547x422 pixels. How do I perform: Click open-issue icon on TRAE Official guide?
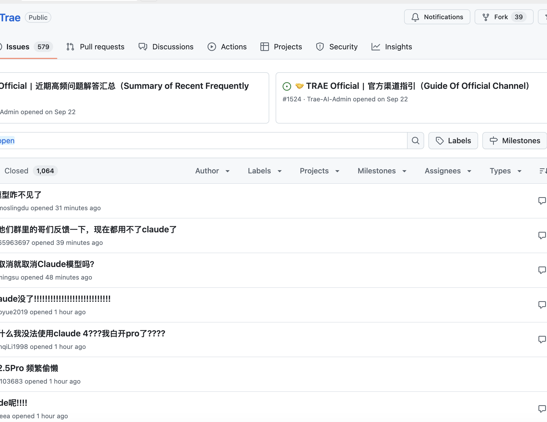click(287, 86)
